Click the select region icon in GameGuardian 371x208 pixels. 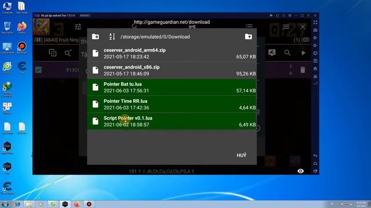[53, 53]
